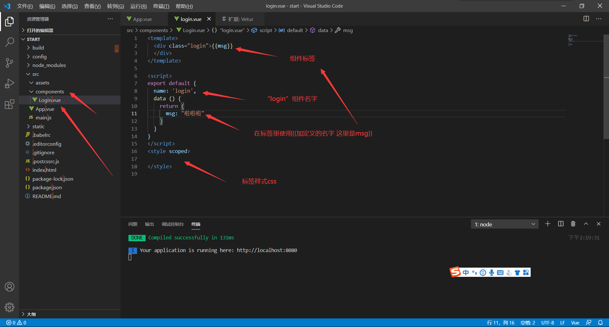Switch to the App.vue editor tab
This screenshot has height=327, width=609.
(145, 19)
